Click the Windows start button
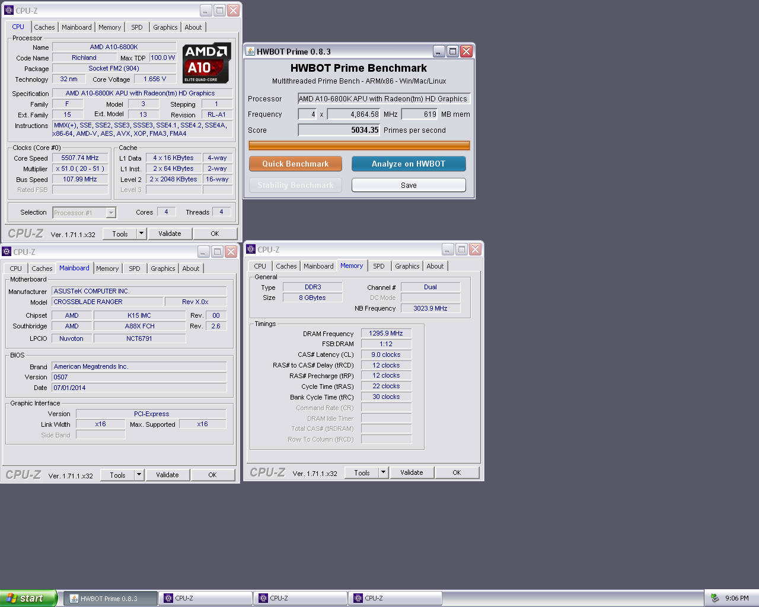Viewport: 759px width, 607px height. point(28,598)
